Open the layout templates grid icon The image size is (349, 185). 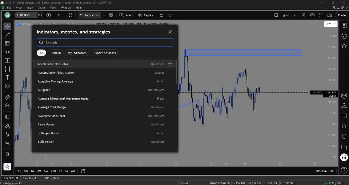111,15
